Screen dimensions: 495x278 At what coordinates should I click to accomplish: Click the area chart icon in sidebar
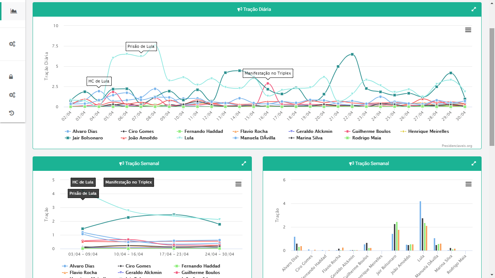click(13, 11)
